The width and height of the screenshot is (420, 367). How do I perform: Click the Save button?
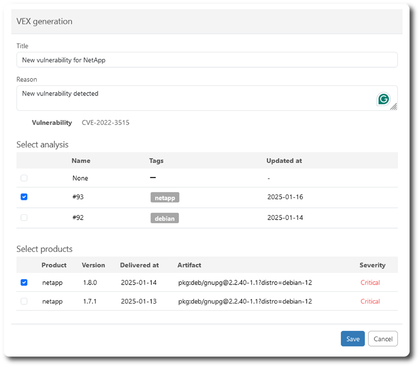tap(353, 339)
